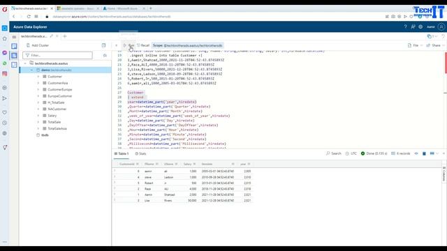Screen dimensions: 447x251
Task: Open the LName column menu
Action: (176, 164)
